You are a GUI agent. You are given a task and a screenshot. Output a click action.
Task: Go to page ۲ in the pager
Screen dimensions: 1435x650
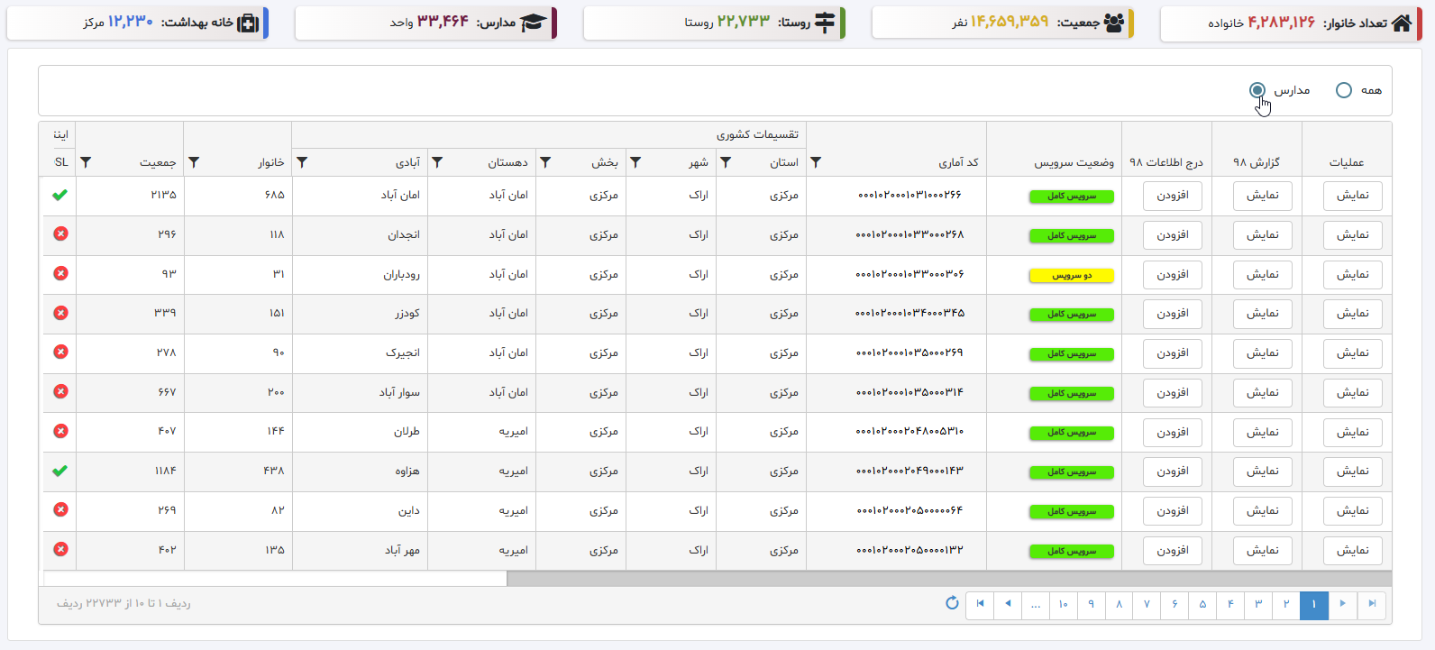(x=1286, y=604)
